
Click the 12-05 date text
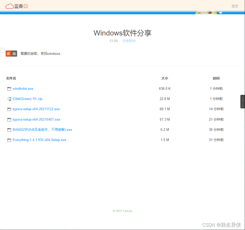click(x=114, y=41)
